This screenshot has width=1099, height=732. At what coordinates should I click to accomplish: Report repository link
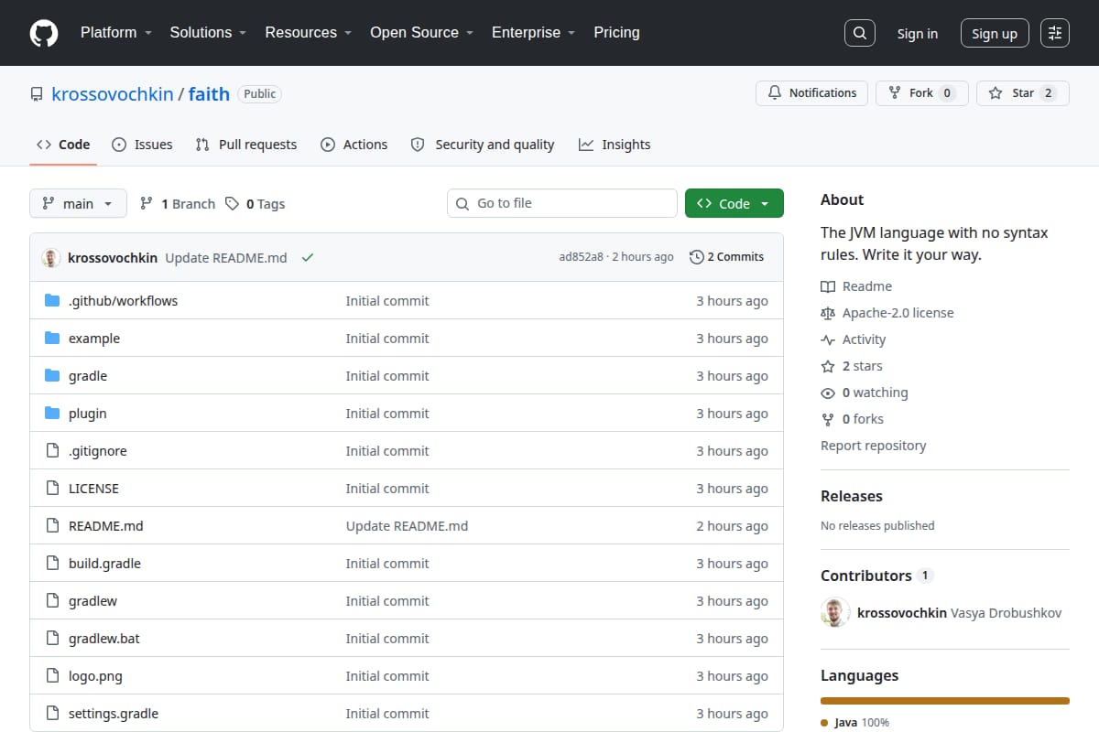tap(873, 446)
